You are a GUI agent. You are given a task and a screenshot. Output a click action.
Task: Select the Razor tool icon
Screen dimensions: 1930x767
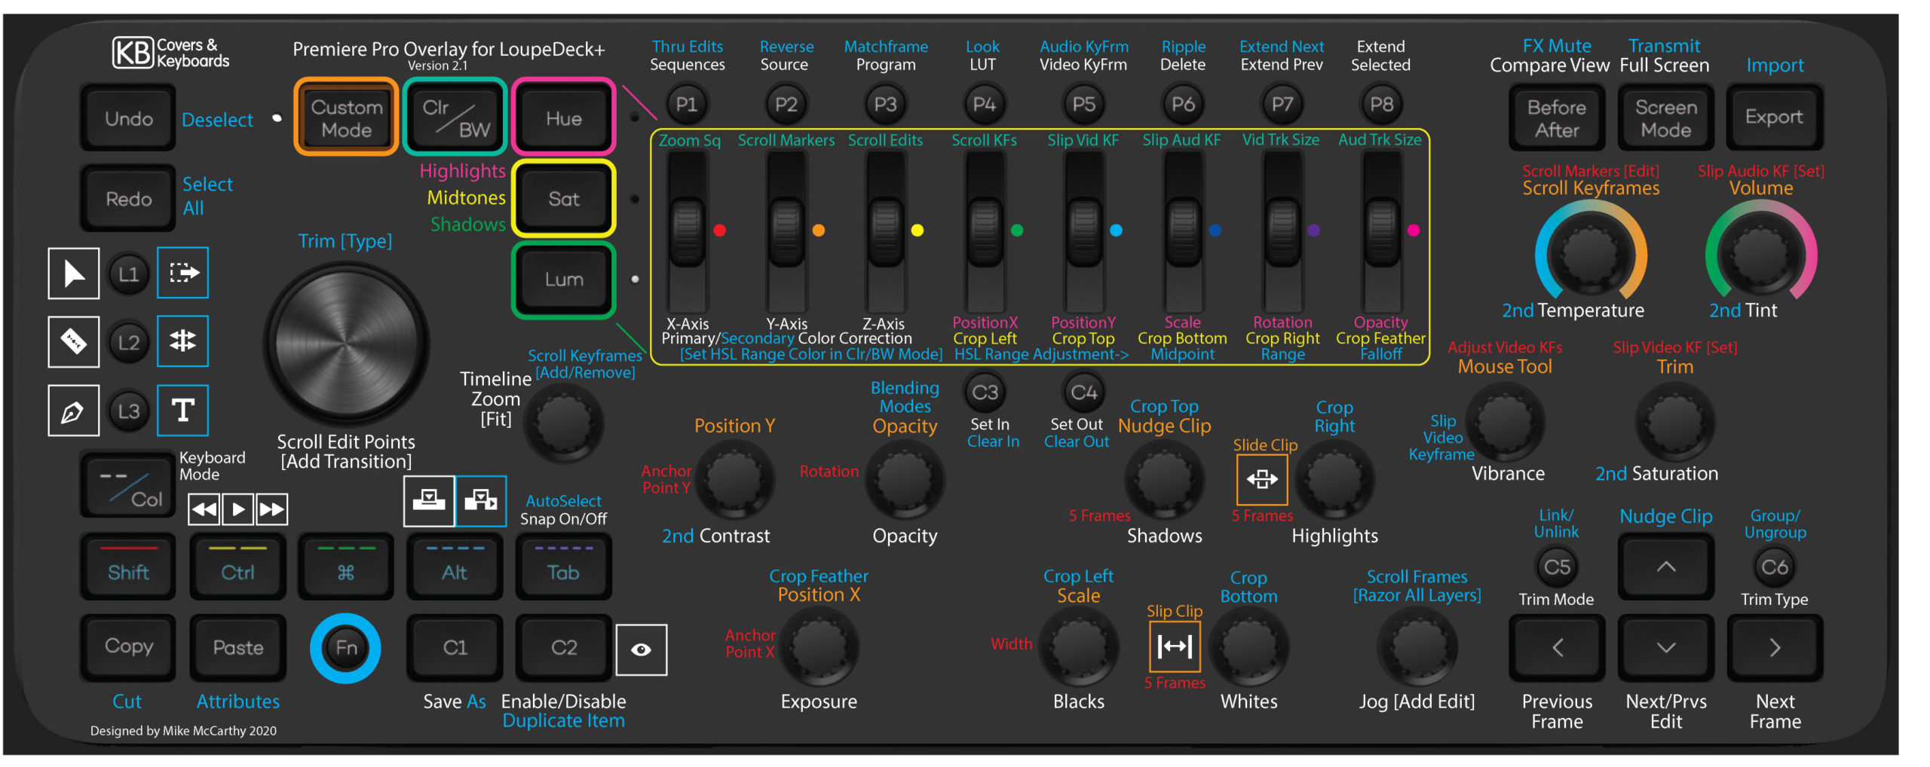coord(73,341)
